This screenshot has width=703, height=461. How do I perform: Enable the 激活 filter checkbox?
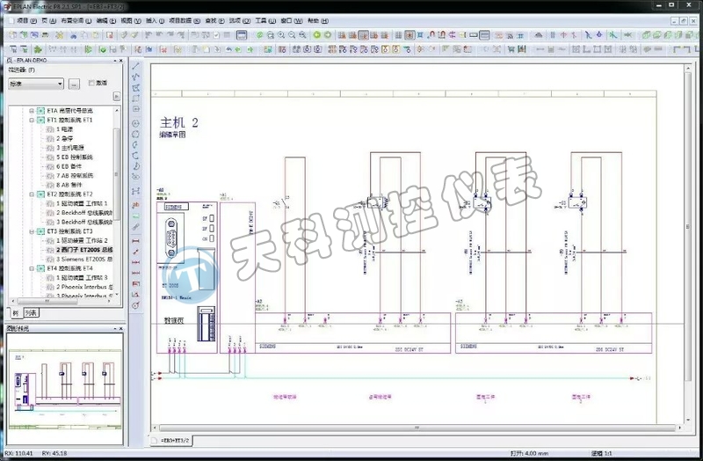coord(92,84)
